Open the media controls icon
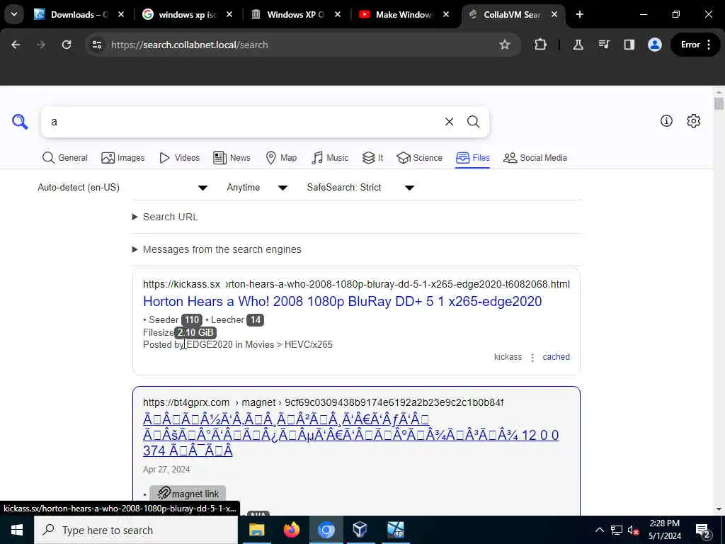This screenshot has width=725, height=544. [603, 45]
